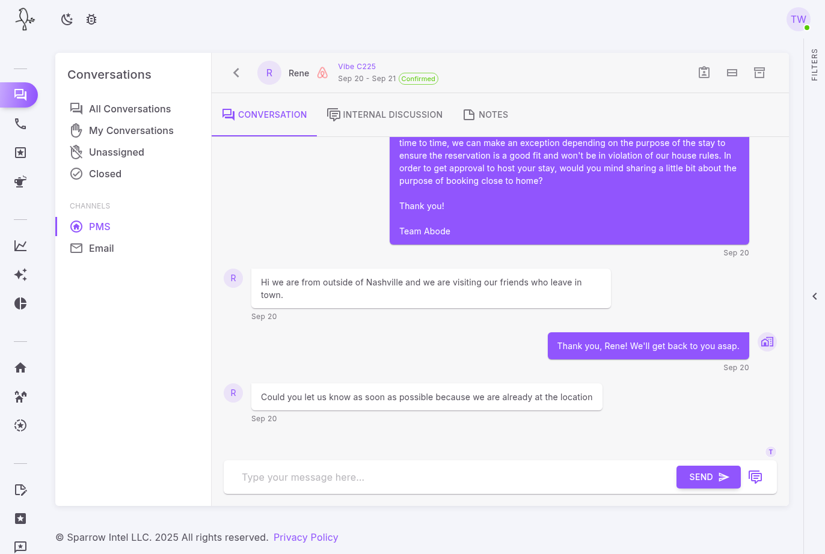825x554 pixels.
Task: Click the Vibe C225 listing link
Action: point(357,67)
